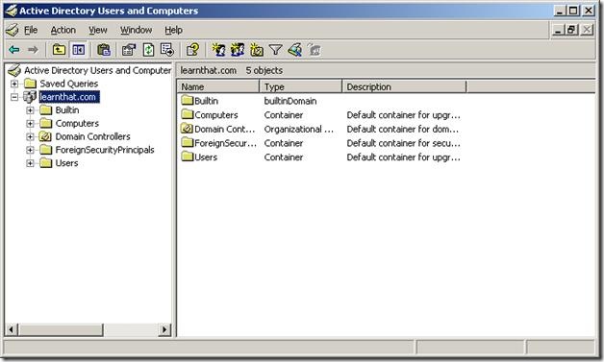Click 'Default container for dom...' description
The image size is (604, 362).
pyautogui.click(x=403, y=129)
